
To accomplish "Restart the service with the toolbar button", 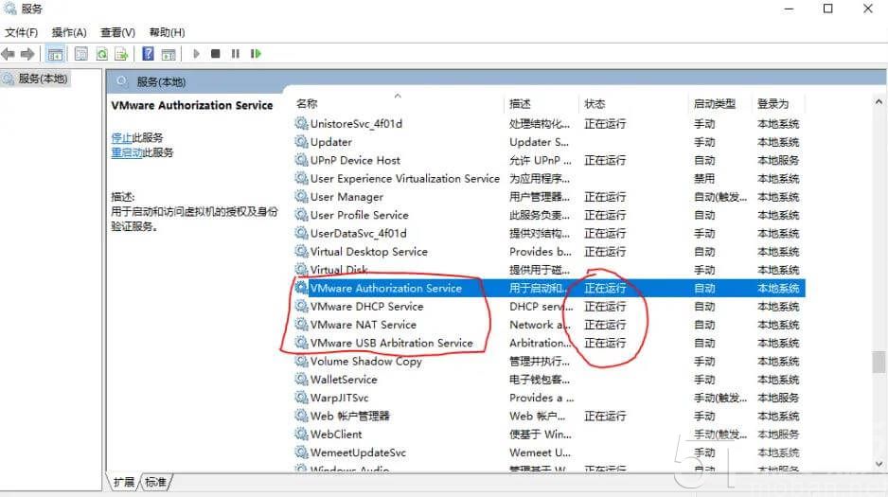I will pyautogui.click(x=256, y=54).
